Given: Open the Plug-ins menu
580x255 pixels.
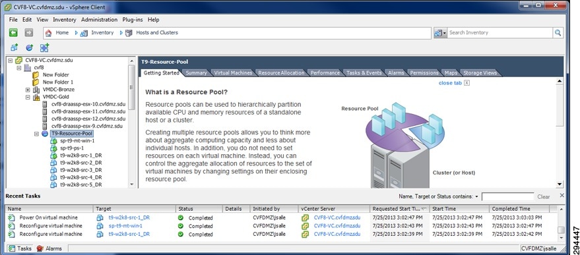Looking at the screenshot, I should click(x=133, y=20).
